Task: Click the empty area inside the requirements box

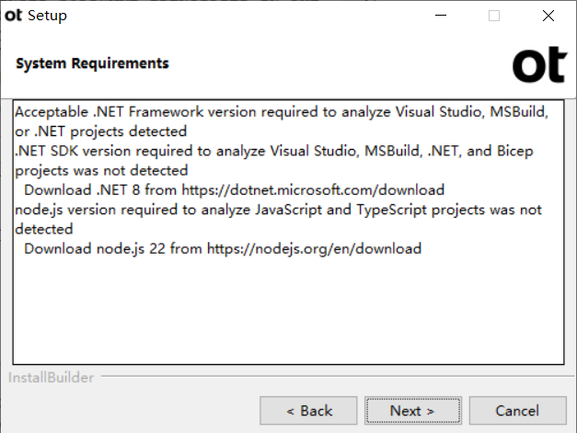Action: point(289,311)
